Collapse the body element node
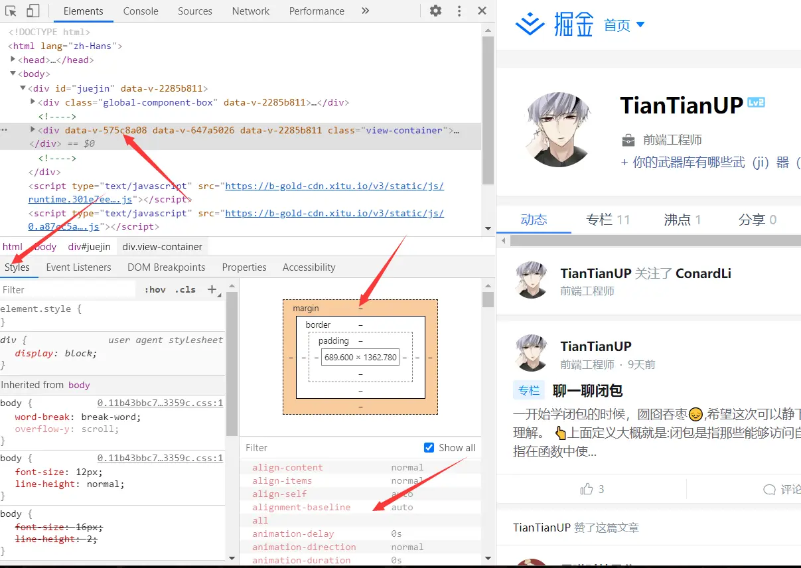Screen dimensions: 801x568 [x=13, y=74]
